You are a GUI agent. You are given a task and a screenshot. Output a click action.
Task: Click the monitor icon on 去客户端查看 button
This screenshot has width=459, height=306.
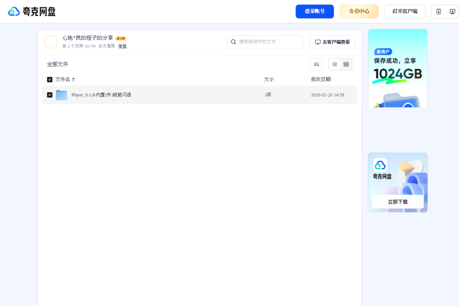click(x=318, y=42)
